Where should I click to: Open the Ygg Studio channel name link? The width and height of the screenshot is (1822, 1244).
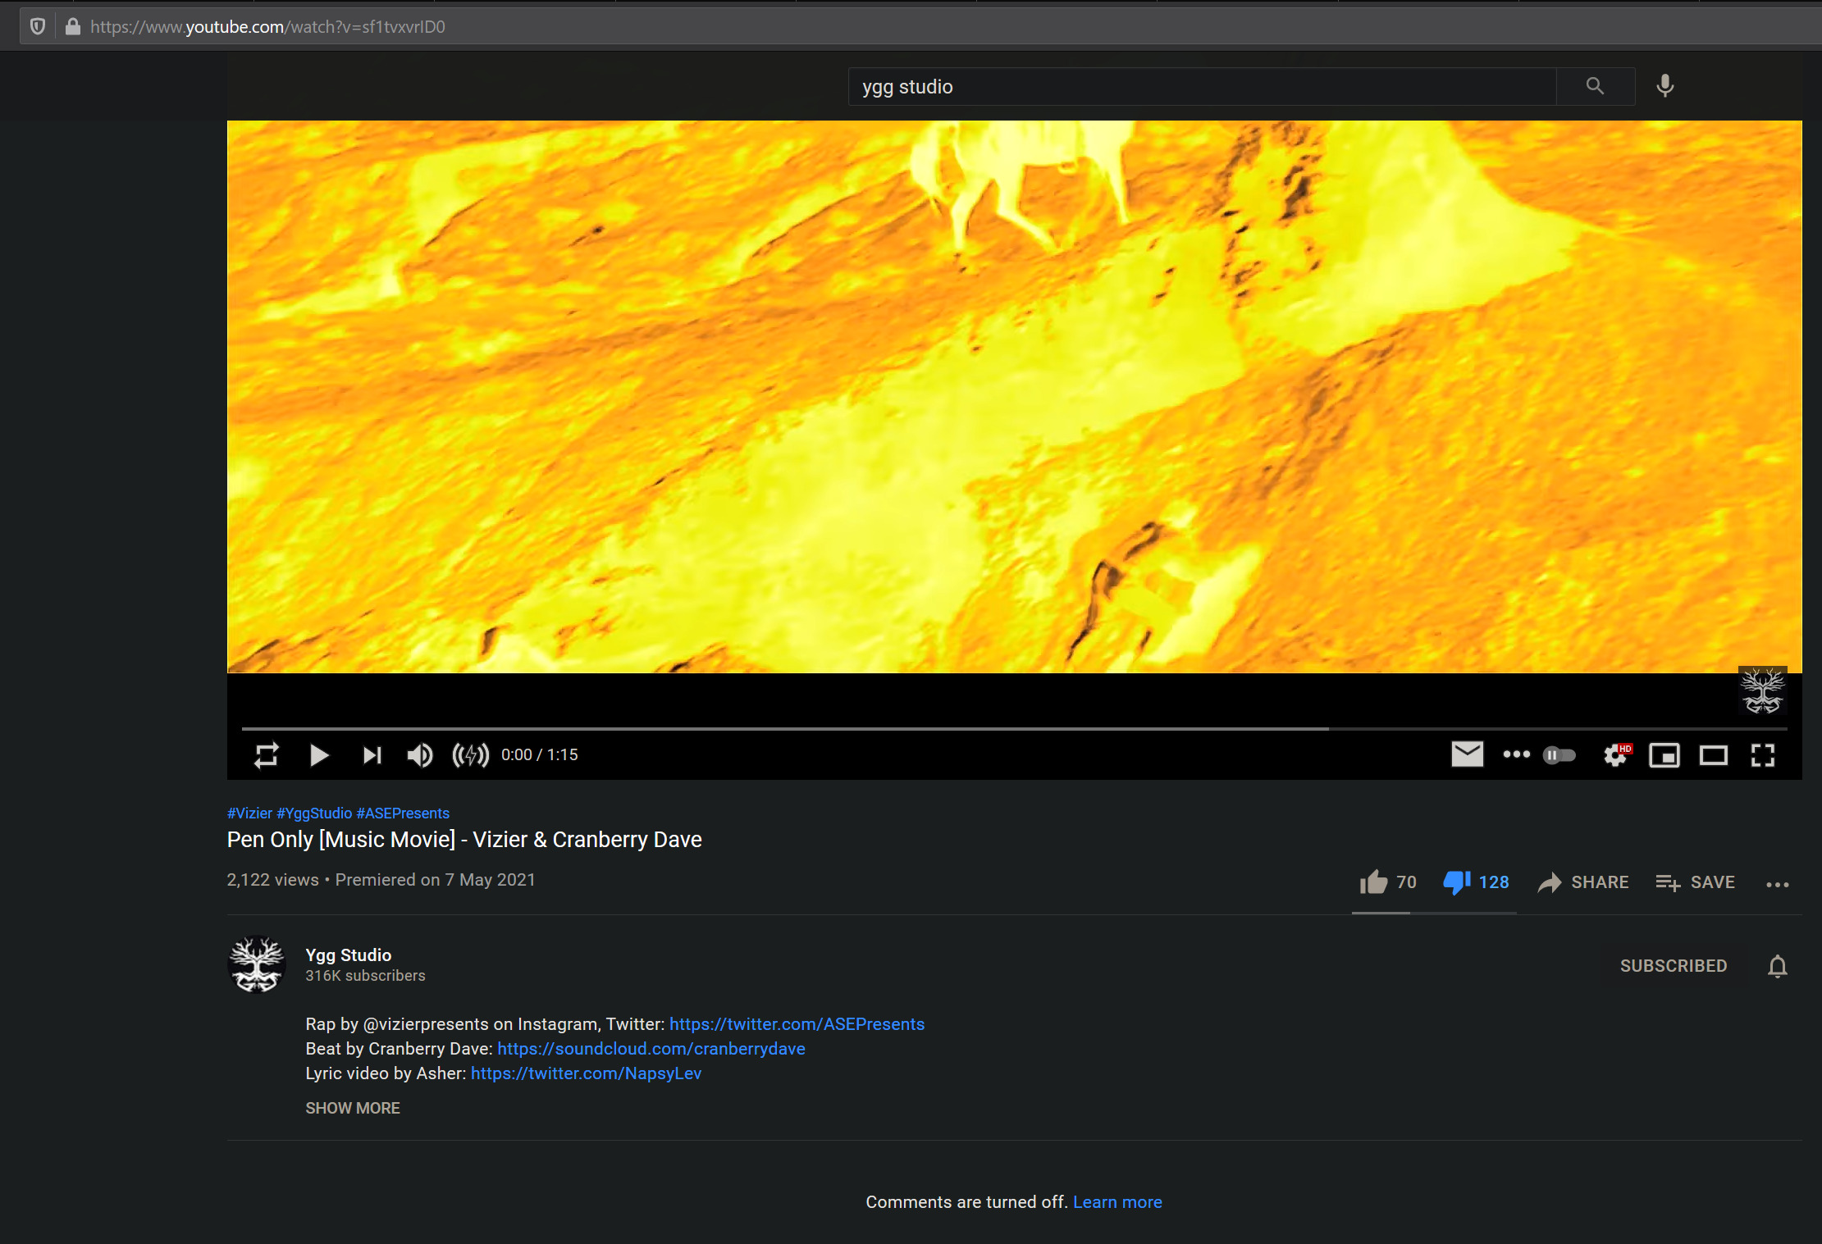[x=349, y=955]
